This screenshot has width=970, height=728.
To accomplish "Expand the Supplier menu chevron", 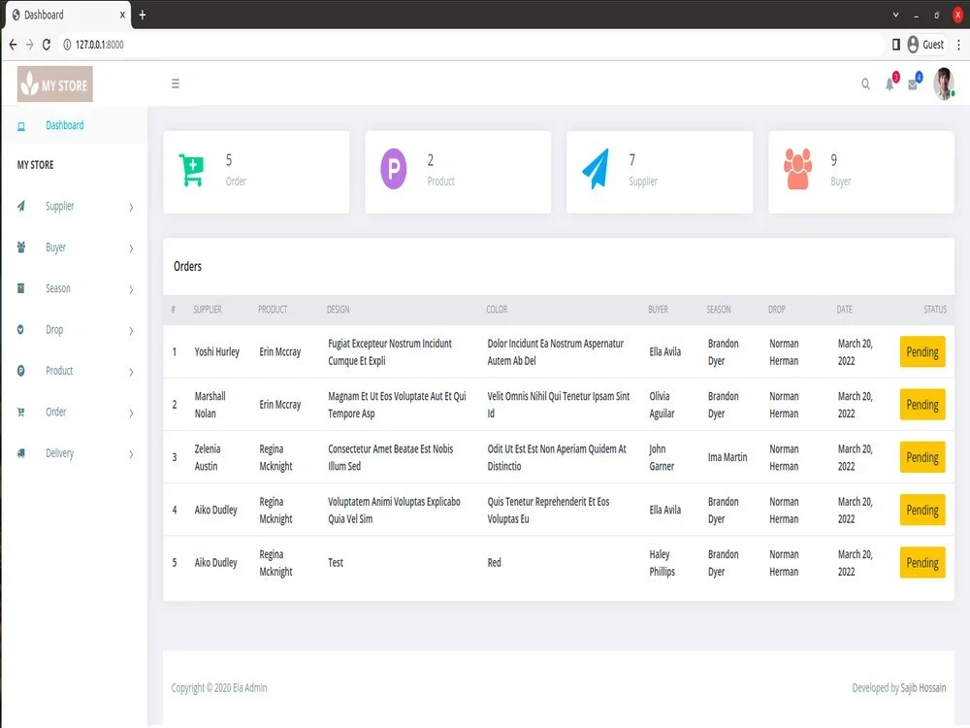I will pyautogui.click(x=131, y=208).
